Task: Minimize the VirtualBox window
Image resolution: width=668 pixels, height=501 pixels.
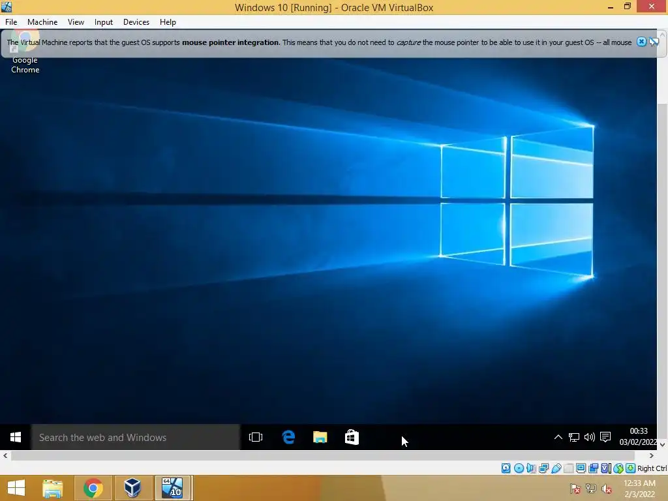Action: [611, 7]
